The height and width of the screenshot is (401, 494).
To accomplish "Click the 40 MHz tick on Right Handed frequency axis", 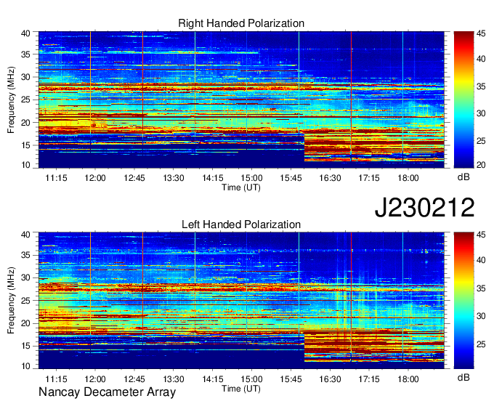I will tap(26, 33).
